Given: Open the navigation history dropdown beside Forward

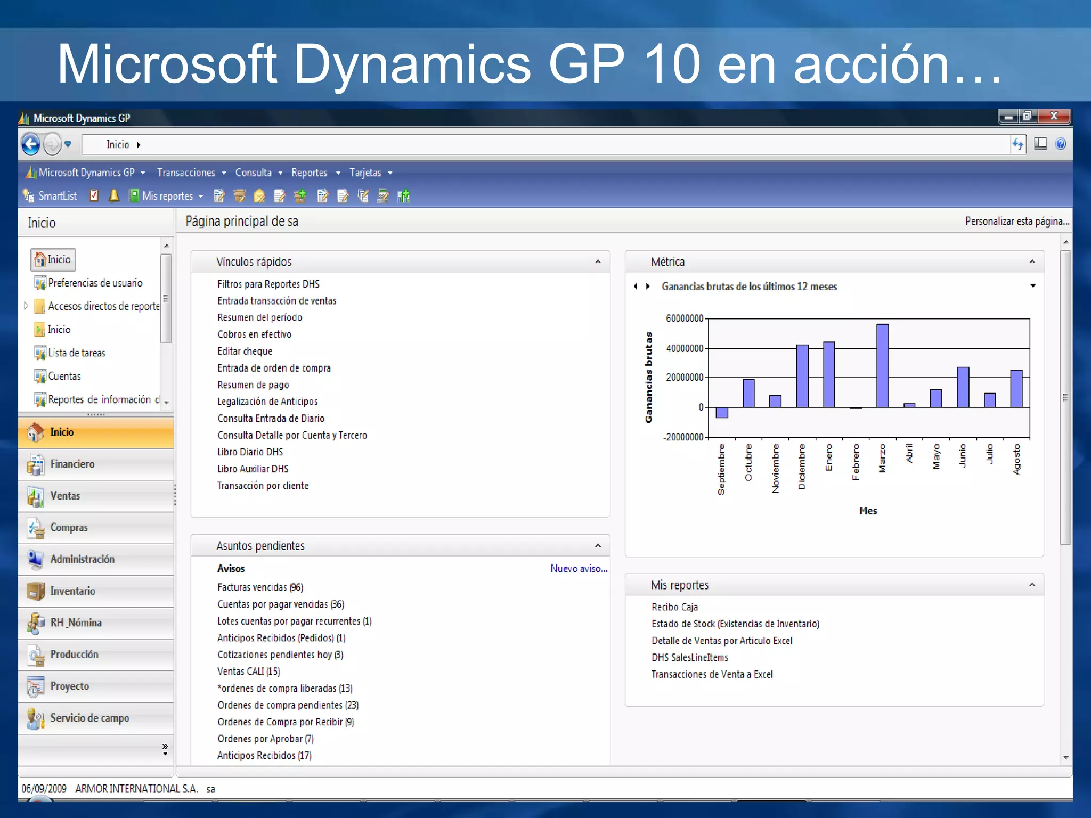Looking at the screenshot, I should pos(68,144).
